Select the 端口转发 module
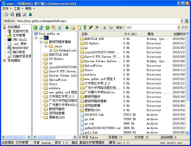The width and height of the screenshot is (191, 146). (19, 52)
